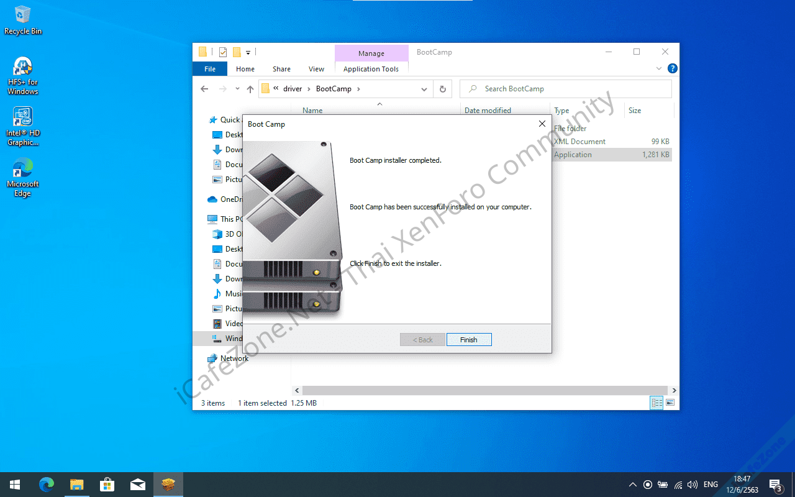This screenshot has width=795, height=497.
Task: Open the HFS+ for Windows desktop shortcut
Action: [23, 76]
